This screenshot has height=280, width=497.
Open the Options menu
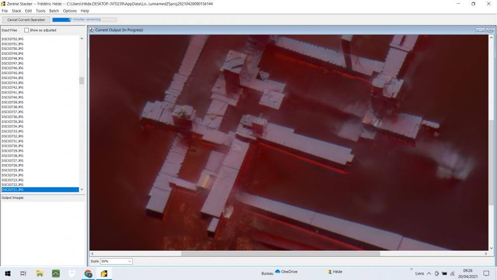coord(70,10)
